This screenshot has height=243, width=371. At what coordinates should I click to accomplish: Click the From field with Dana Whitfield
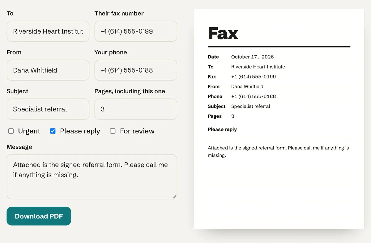tap(48, 70)
